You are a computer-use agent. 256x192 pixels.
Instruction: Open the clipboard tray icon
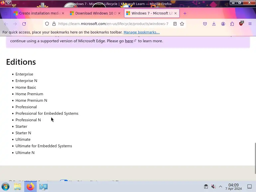point(206,186)
